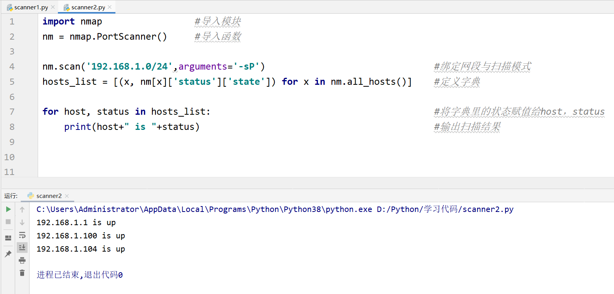The height and width of the screenshot is (294, 614).
Task: Click the stop process square icon
Action: click(8, 222)
